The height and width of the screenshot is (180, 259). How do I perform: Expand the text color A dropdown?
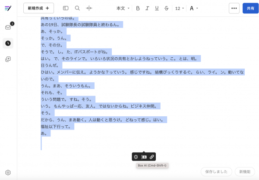[x=194, y=8]
